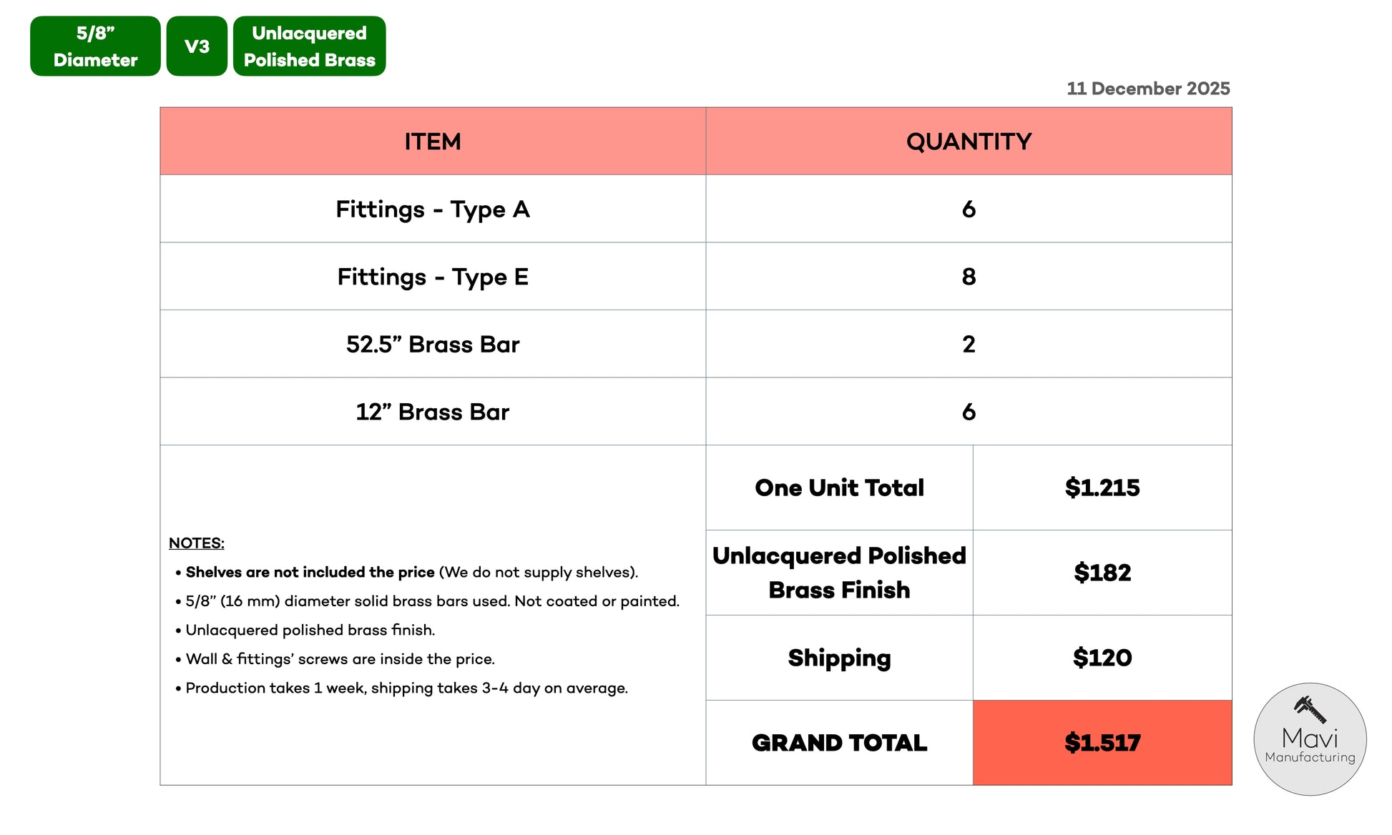Viewport: 1392px width, 835px height.
Task: Click the 12" Brass Bar item
Action: [x=432, y=412]
